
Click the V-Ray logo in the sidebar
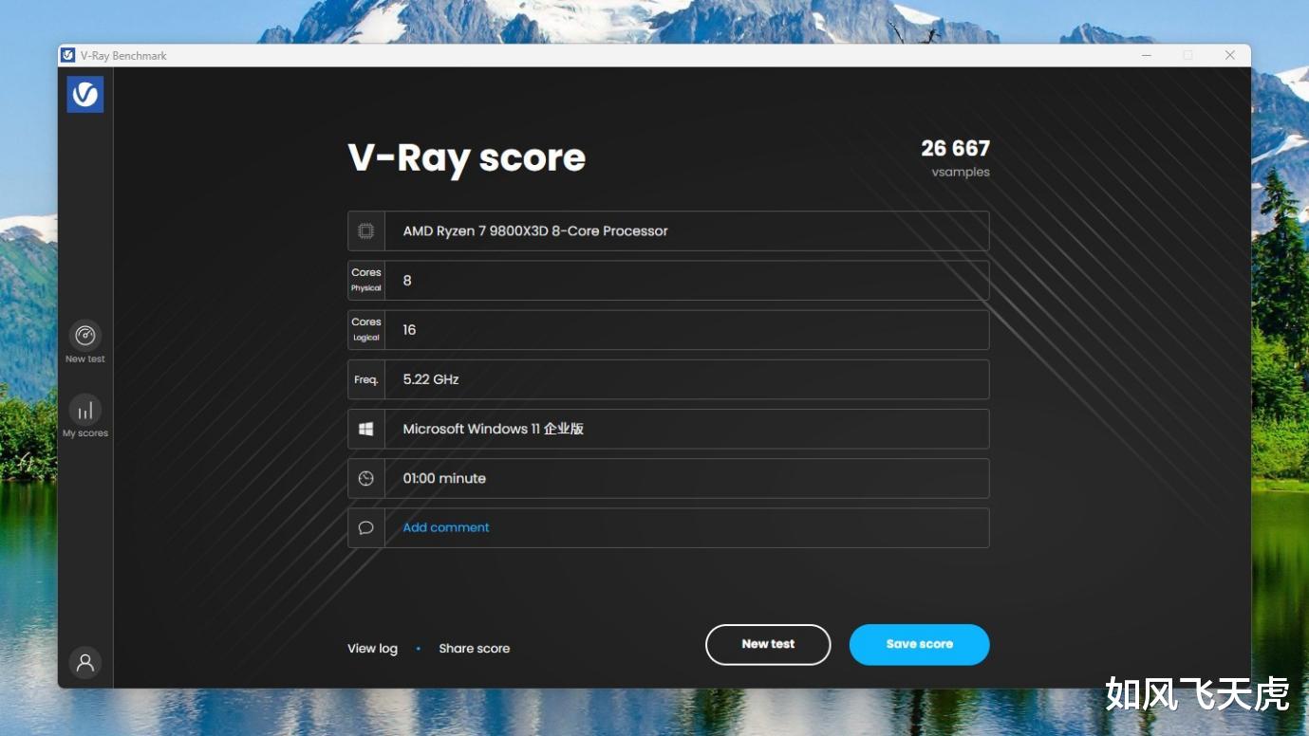click(85, 94)
